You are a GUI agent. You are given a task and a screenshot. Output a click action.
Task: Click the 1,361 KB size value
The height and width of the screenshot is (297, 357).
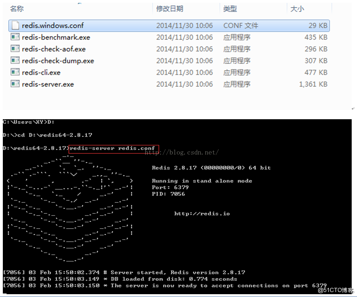[313, 84]
